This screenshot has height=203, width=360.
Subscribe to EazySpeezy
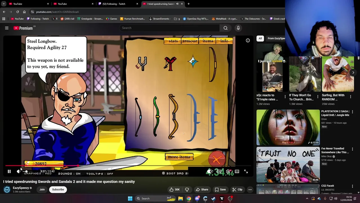pyautogui.click(x=58, y=189)
